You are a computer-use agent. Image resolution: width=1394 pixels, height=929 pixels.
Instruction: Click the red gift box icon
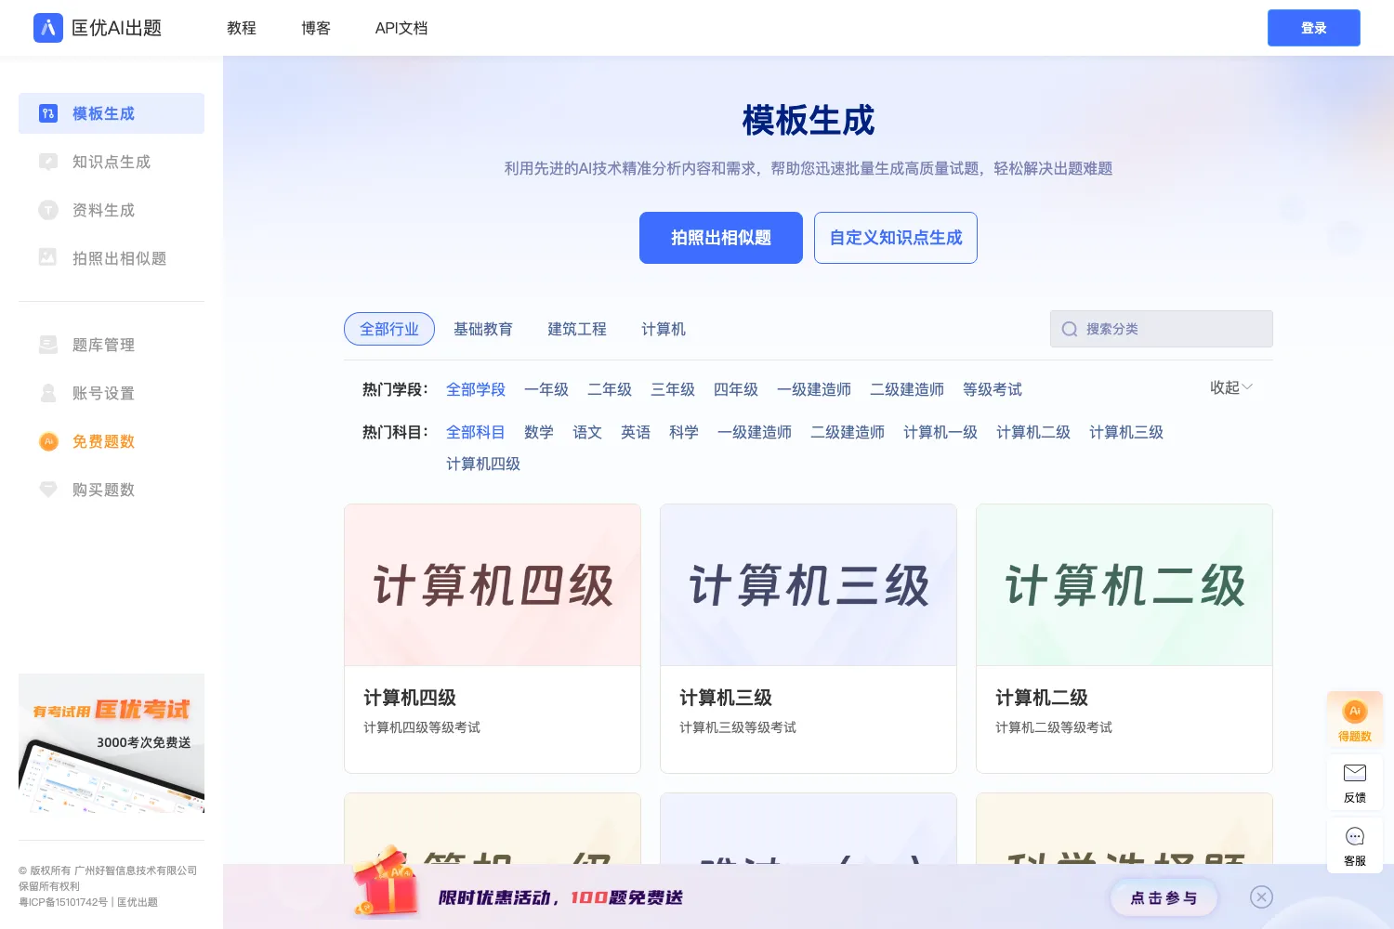[386, 881]
